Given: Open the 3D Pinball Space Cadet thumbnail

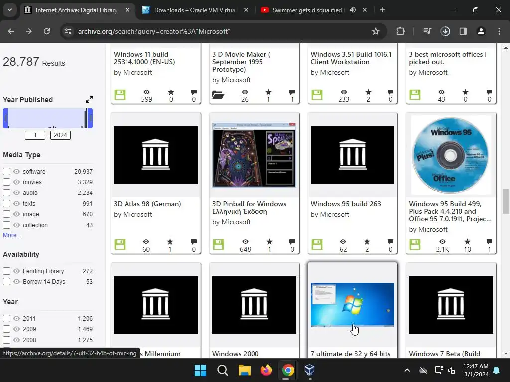Looking at the screenshot, I should (254, 155).
